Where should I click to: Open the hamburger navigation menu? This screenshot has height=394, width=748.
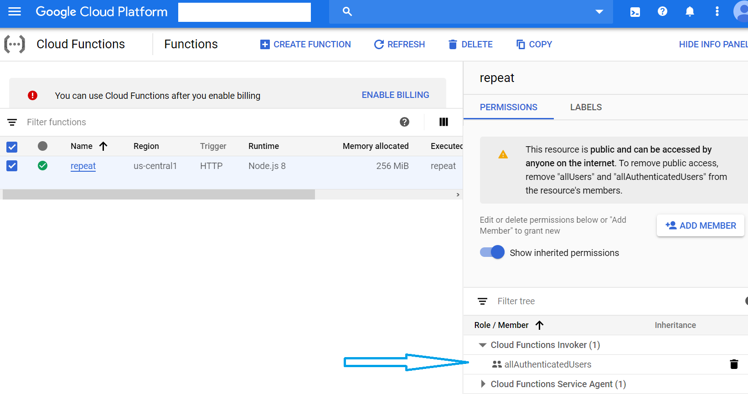[x=15, y=11]
